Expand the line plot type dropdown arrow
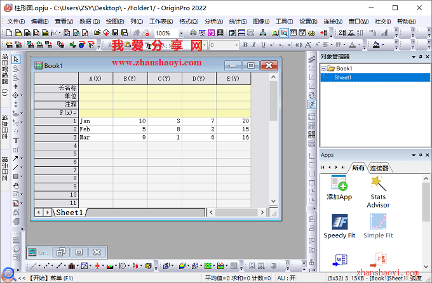This screenshot has width=432, height=283. pyautogui.click(x=39, y=266)
